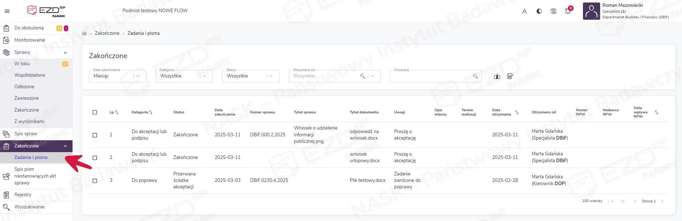Select the checkbox for row 3
Screen dimensions: 682x221
point(95,180)
